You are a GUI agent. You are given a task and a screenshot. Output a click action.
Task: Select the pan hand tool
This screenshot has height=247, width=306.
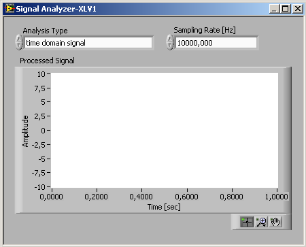click(x=275, y=222)
